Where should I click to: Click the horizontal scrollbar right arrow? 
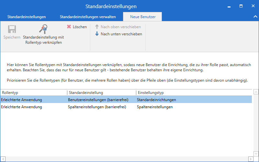(250, 159)
